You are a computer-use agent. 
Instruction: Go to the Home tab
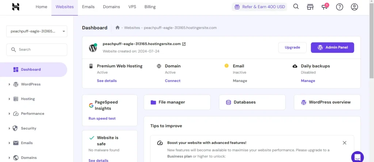[x=42, y=7]
